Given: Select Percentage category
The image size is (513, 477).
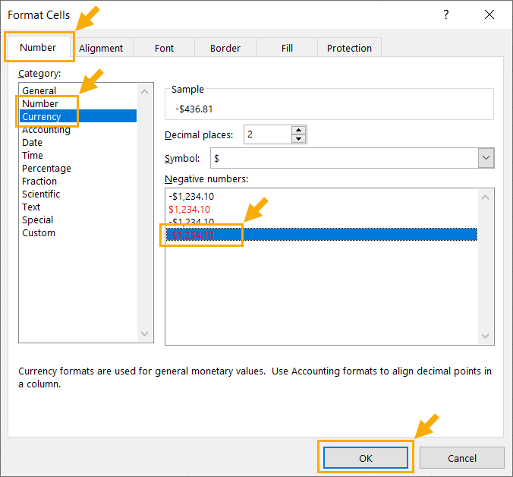Looking at the screenshot, I should pos(46,168).
